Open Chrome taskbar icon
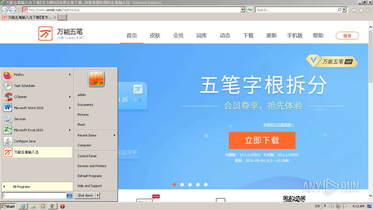The width and height of the screenshot is (373, 210). point(52,206)
